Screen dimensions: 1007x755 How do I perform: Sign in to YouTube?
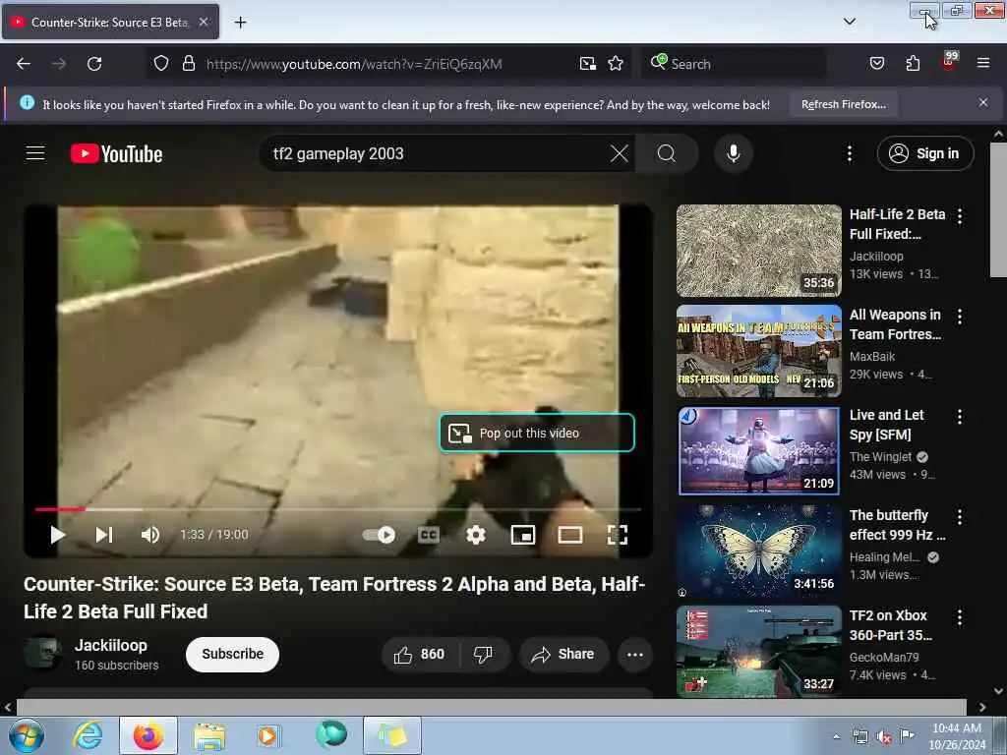point(924,153)
